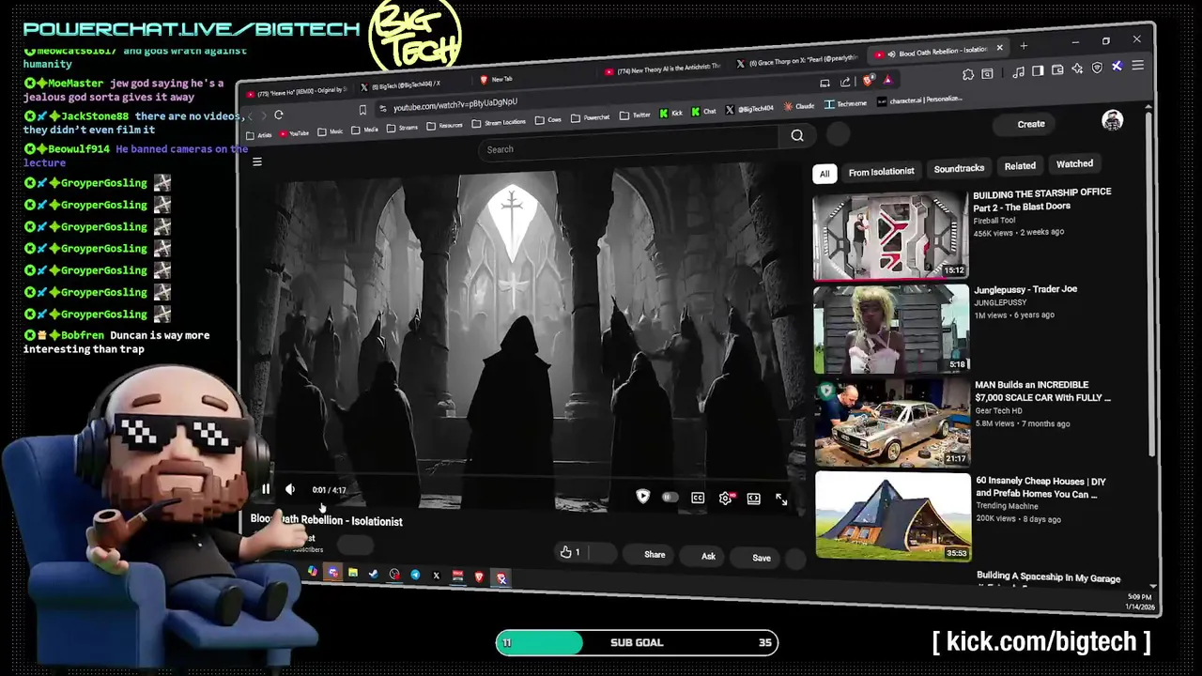The width and height of the screenshot is (1202, 676).
Task: Open the Powerchat bookmarks folder
Action: (x=591, y=117)
